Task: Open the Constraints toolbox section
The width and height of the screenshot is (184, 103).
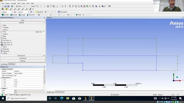Action: [x=23, y=58]
